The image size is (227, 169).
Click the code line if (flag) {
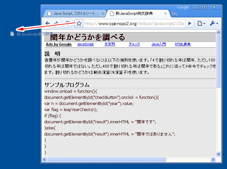(x=53, y=116)
